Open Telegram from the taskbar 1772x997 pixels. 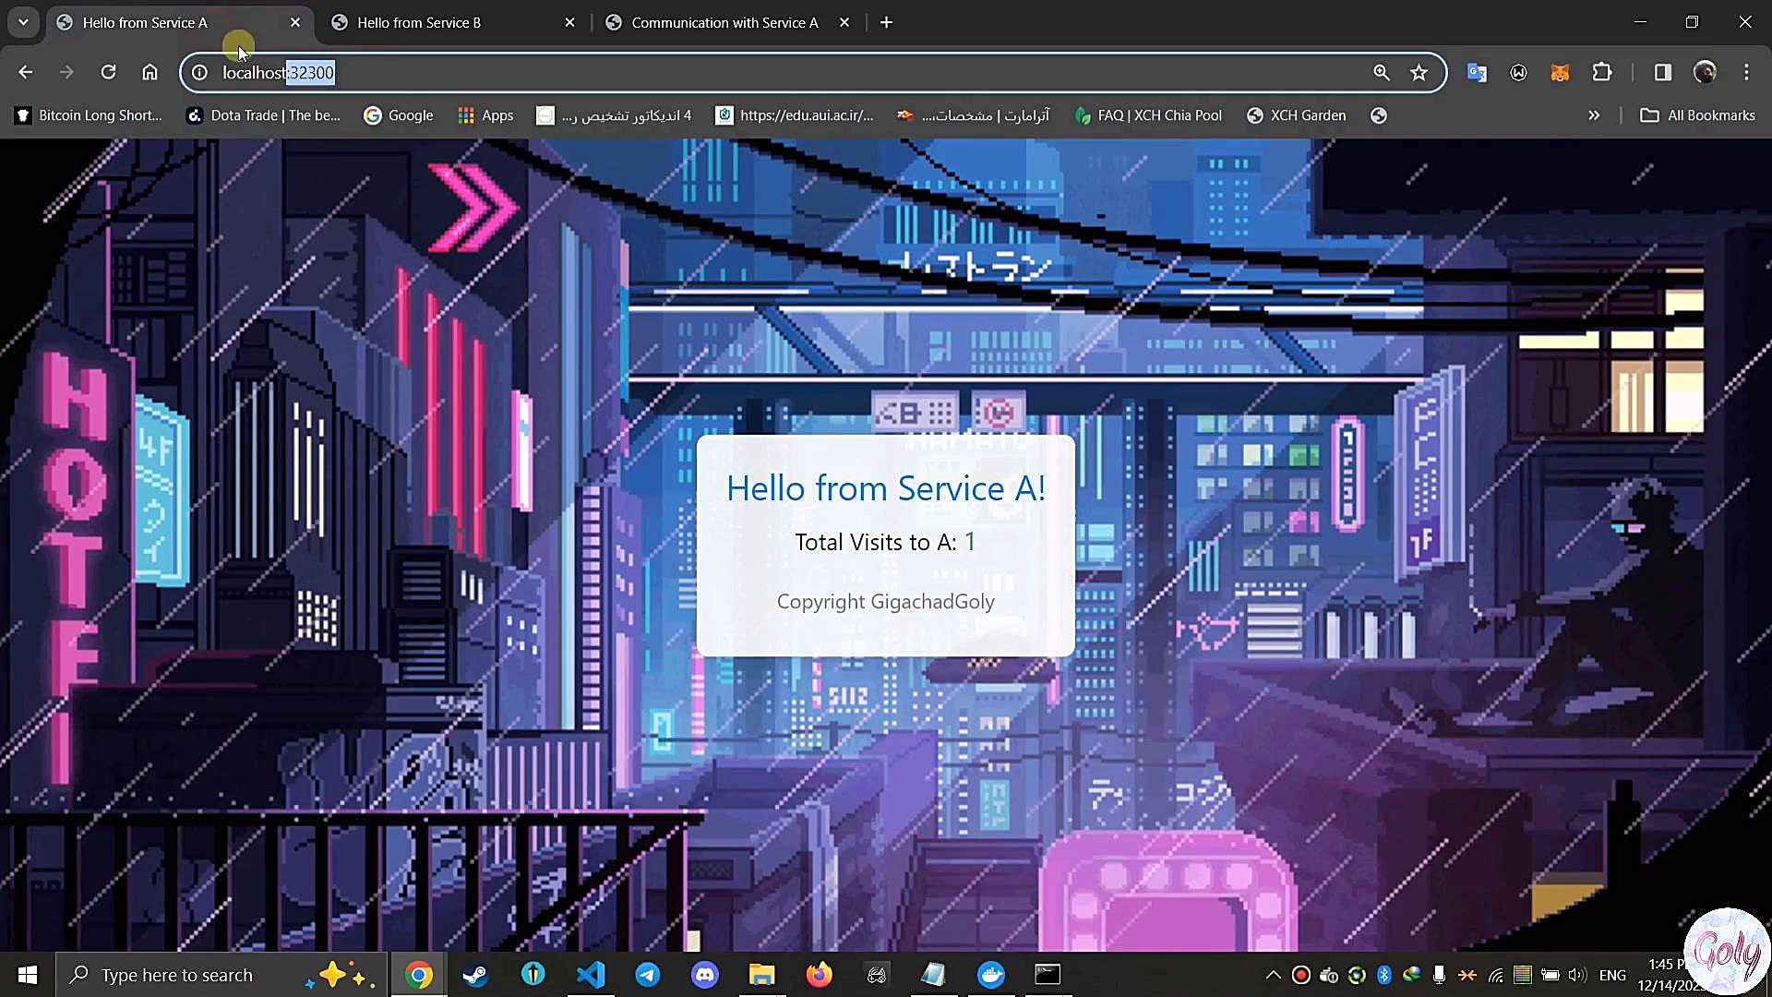648,975
